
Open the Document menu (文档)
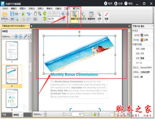point(32,9)
